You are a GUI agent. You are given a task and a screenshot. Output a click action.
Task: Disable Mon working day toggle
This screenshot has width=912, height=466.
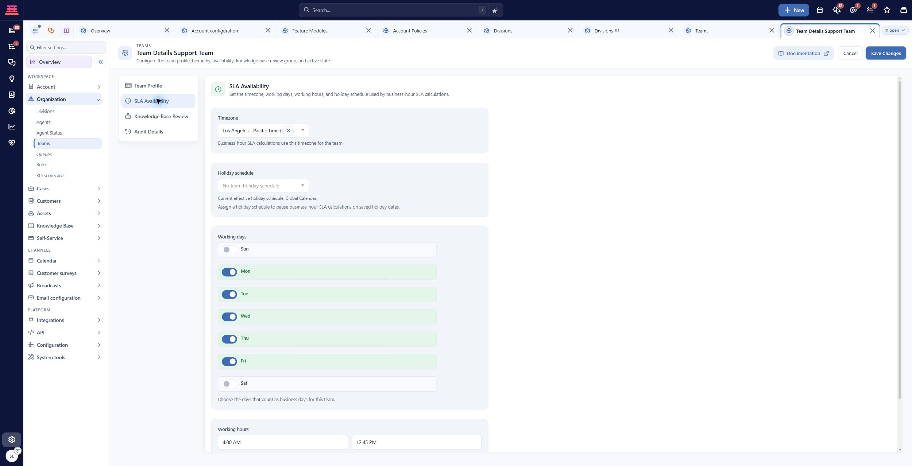click(229, 272)
